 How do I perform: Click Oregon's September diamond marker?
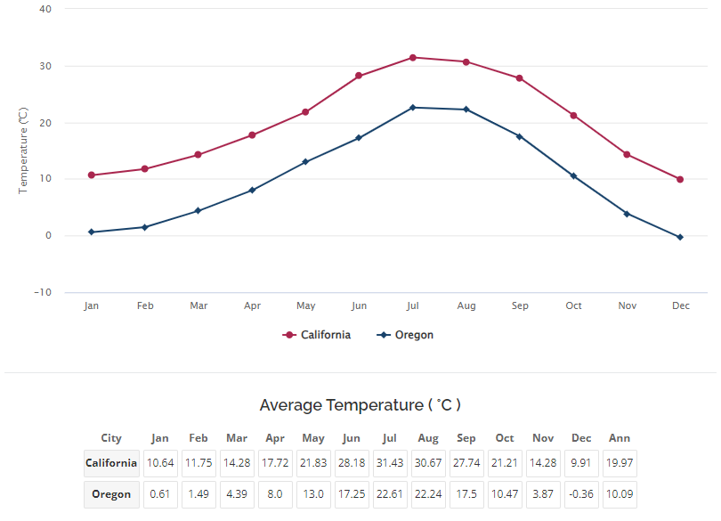520,136
